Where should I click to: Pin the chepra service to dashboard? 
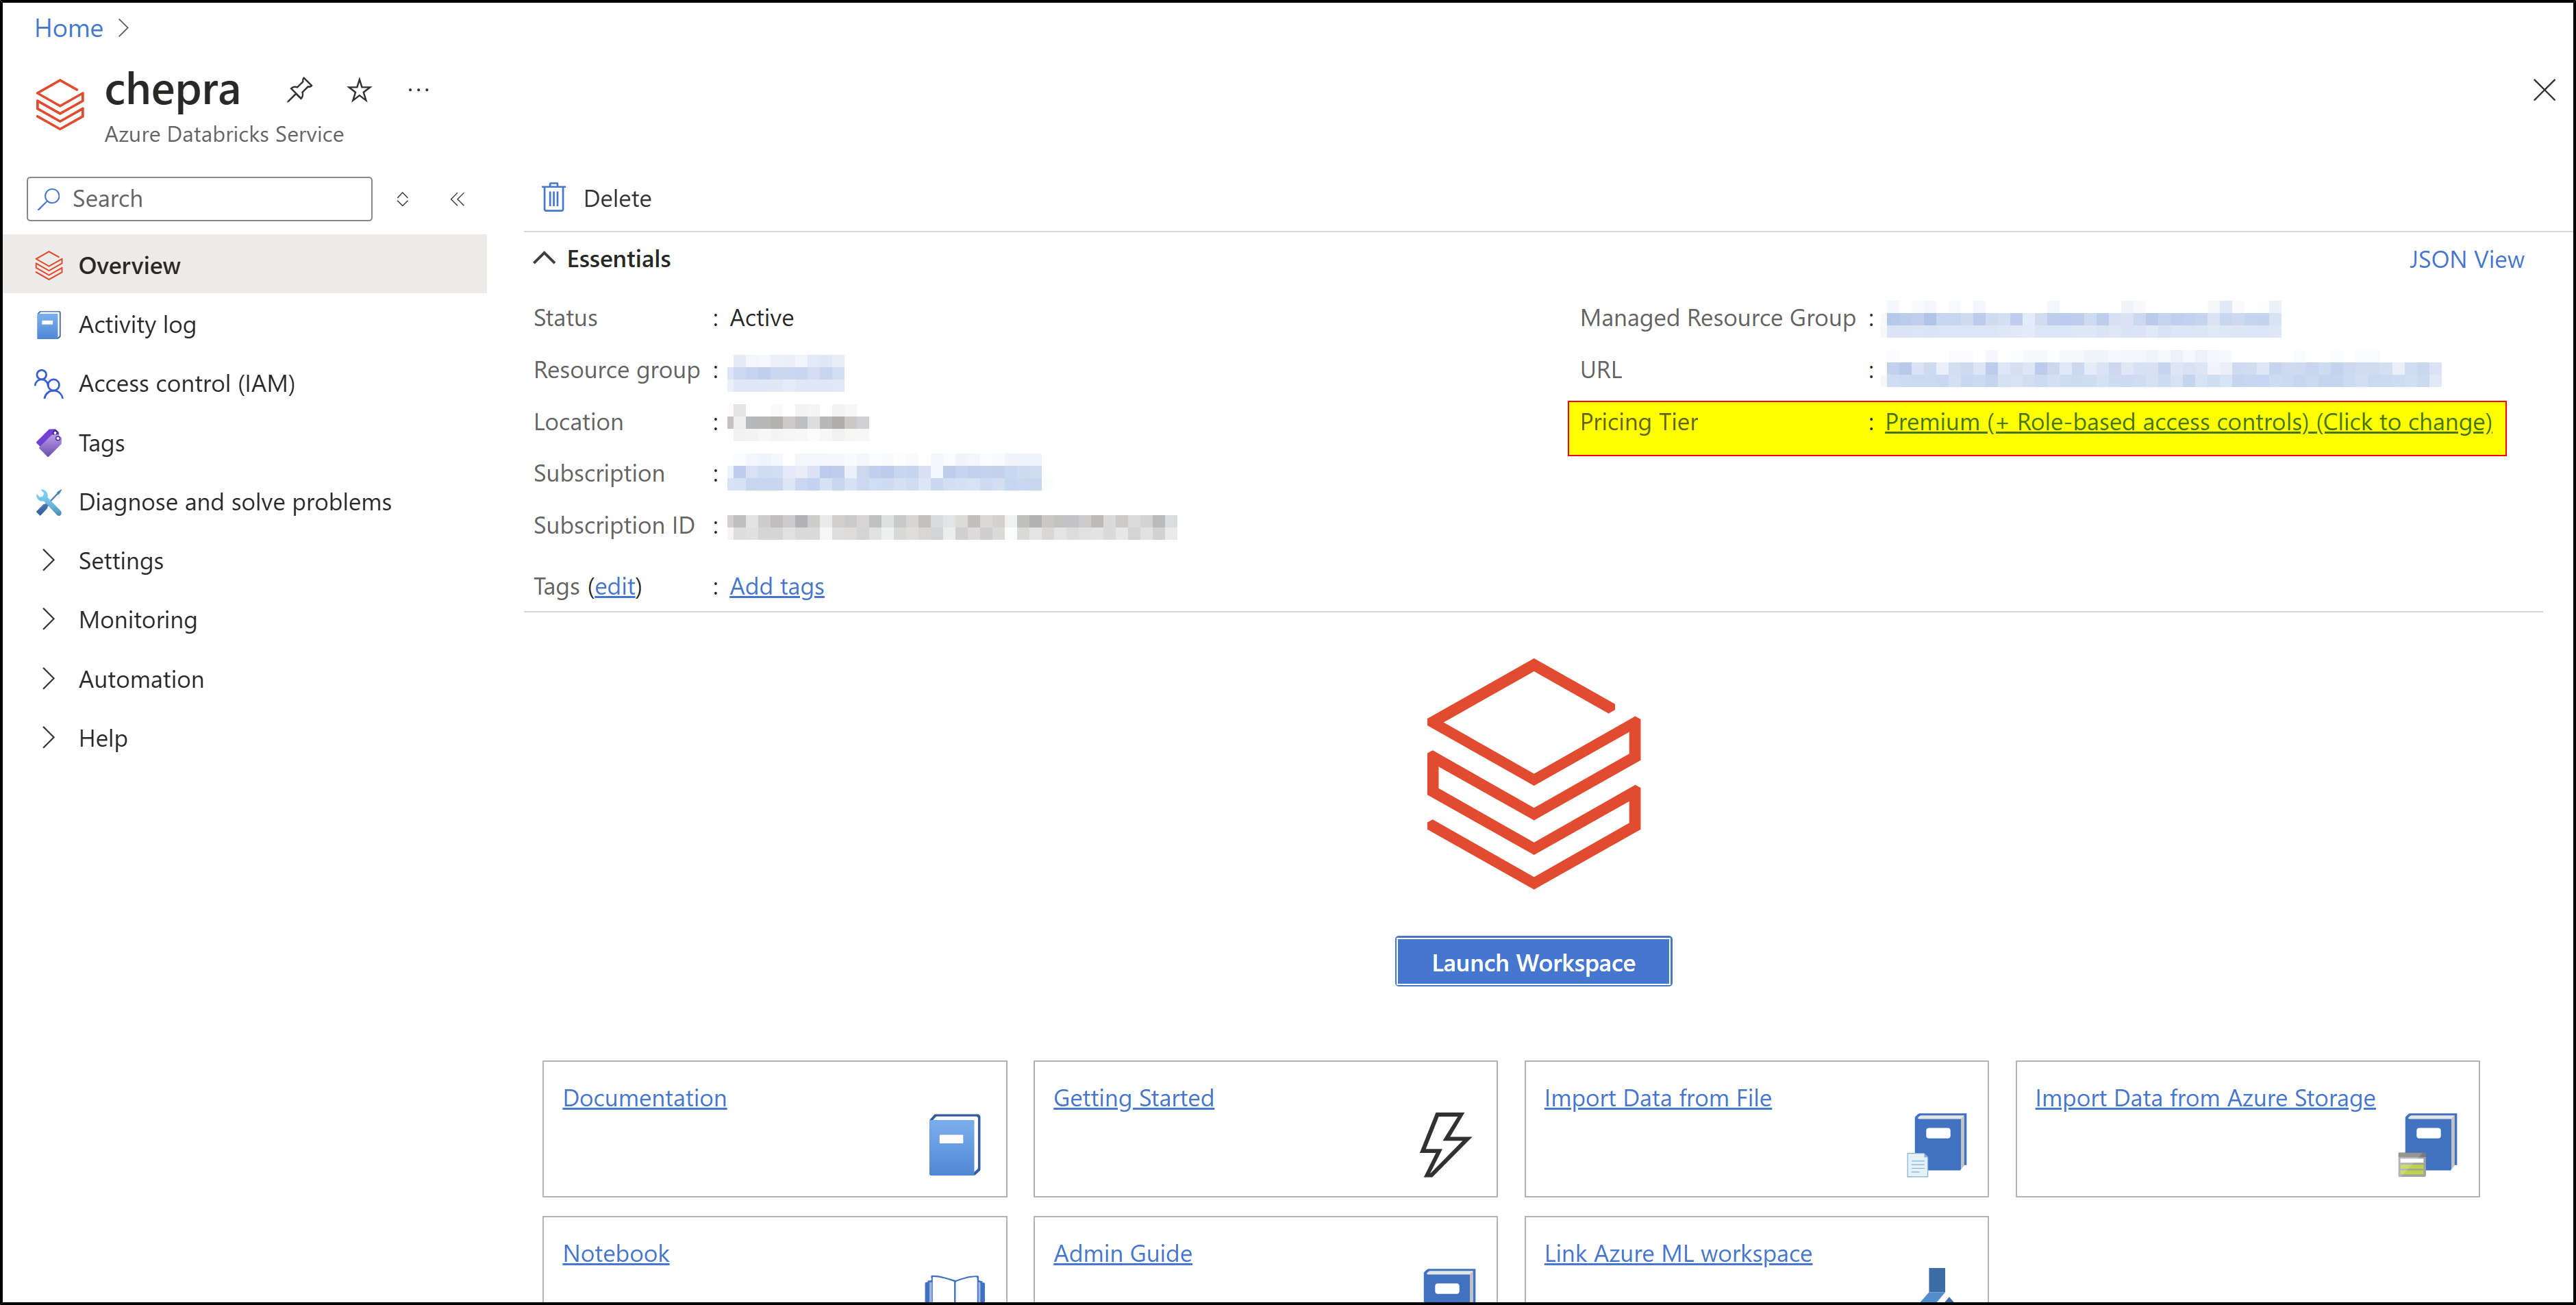299,89
